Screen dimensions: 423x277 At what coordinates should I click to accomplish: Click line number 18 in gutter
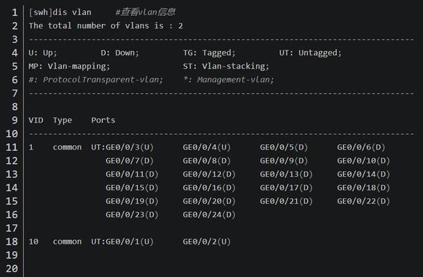tap(12, 242)
